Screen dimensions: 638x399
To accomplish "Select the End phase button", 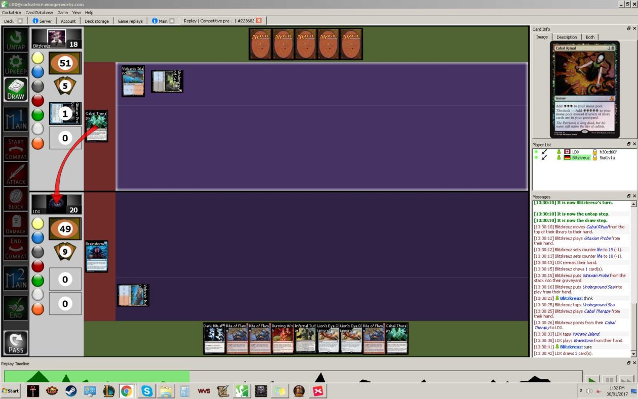I will [x=16, y=308].
